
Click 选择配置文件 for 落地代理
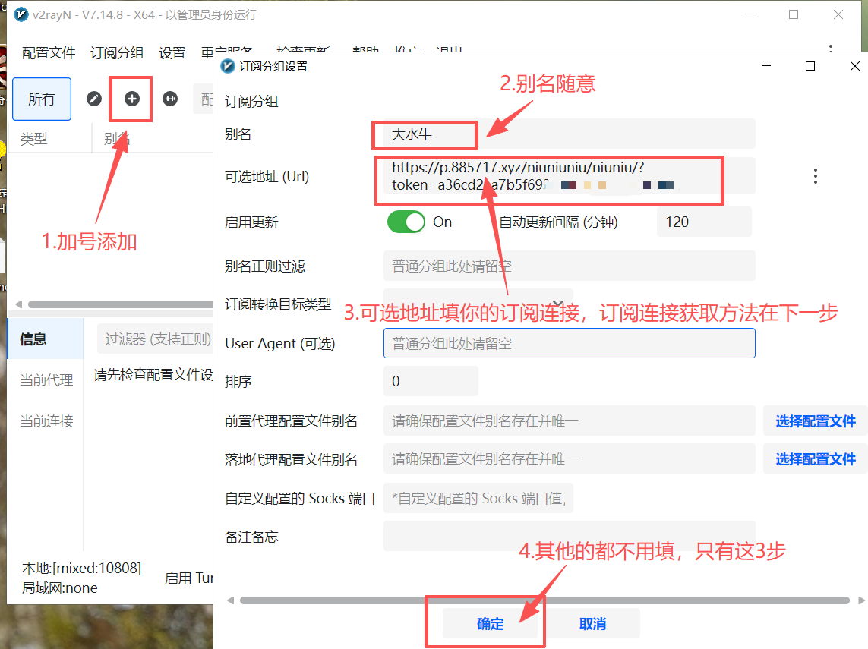click(816, 458)
